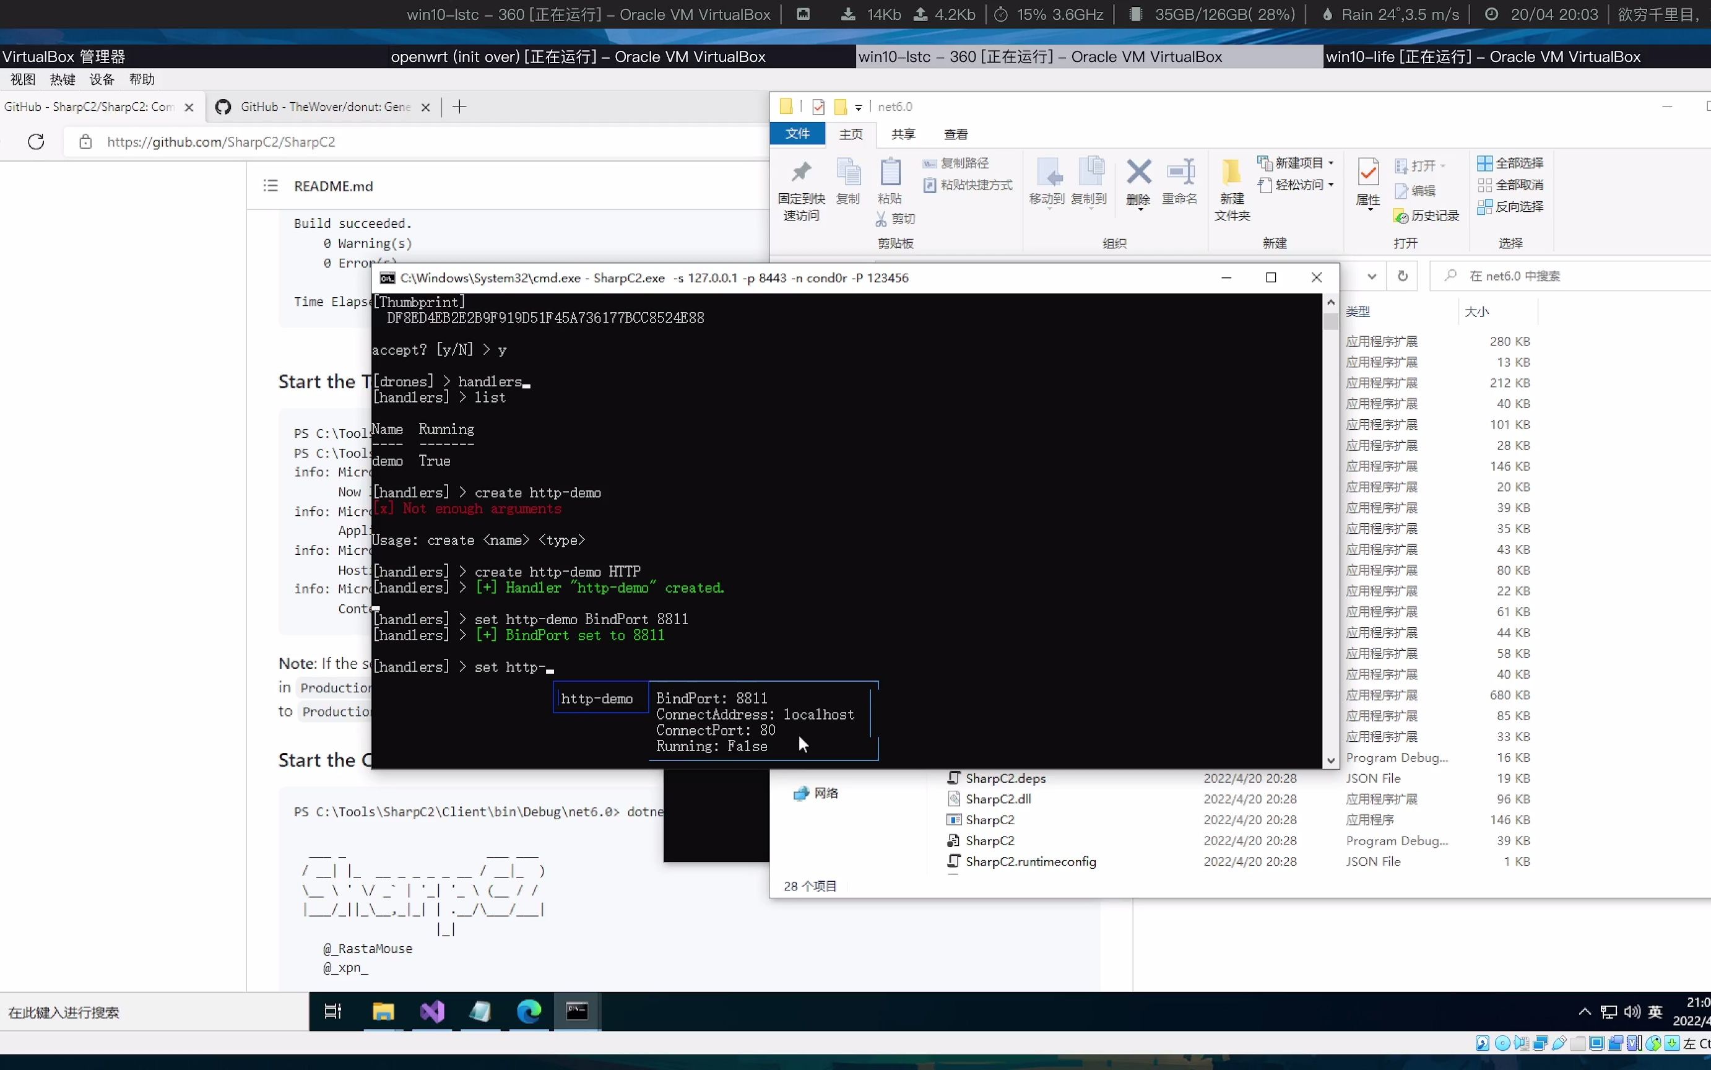The width and height of the screenshot is (1711, 1070).
Task: Click History (历史记录) in ribbon
Action: pyautogui.click(x=1426, y=216)
